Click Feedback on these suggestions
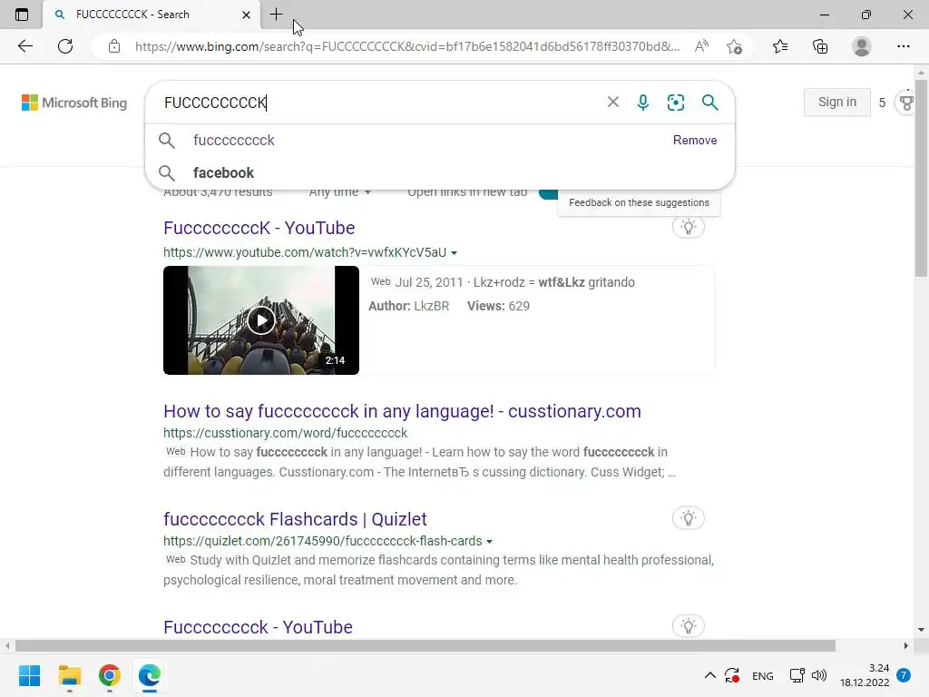Screen dimensions: 929x697 [639, 202]
